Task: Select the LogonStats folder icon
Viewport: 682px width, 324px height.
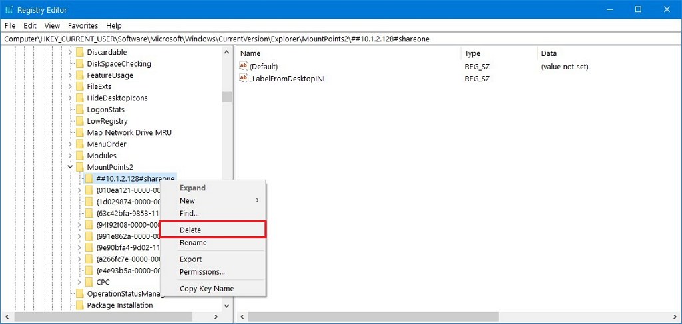Action: click(x=80, y=110)
